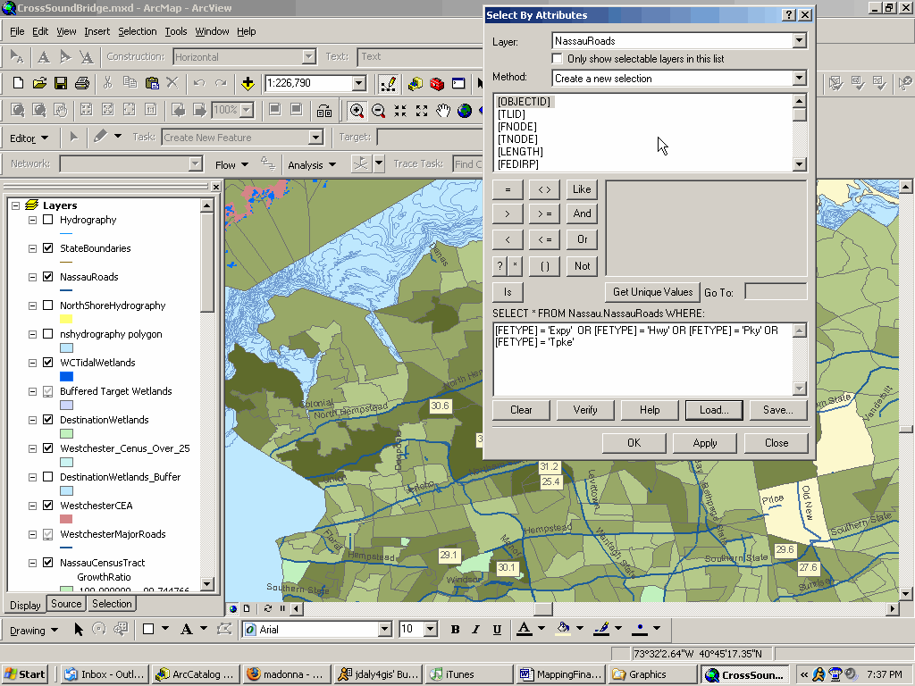Open the map scale 1:226,790 dropdown
This screenshot has height=686, width=915.
(359, 83)
